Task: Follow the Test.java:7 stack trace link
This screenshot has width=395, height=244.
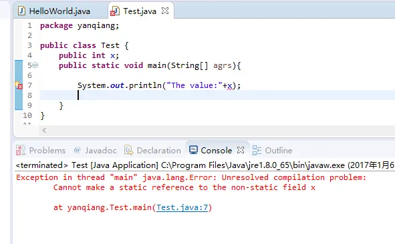Action: pos(182,207)
